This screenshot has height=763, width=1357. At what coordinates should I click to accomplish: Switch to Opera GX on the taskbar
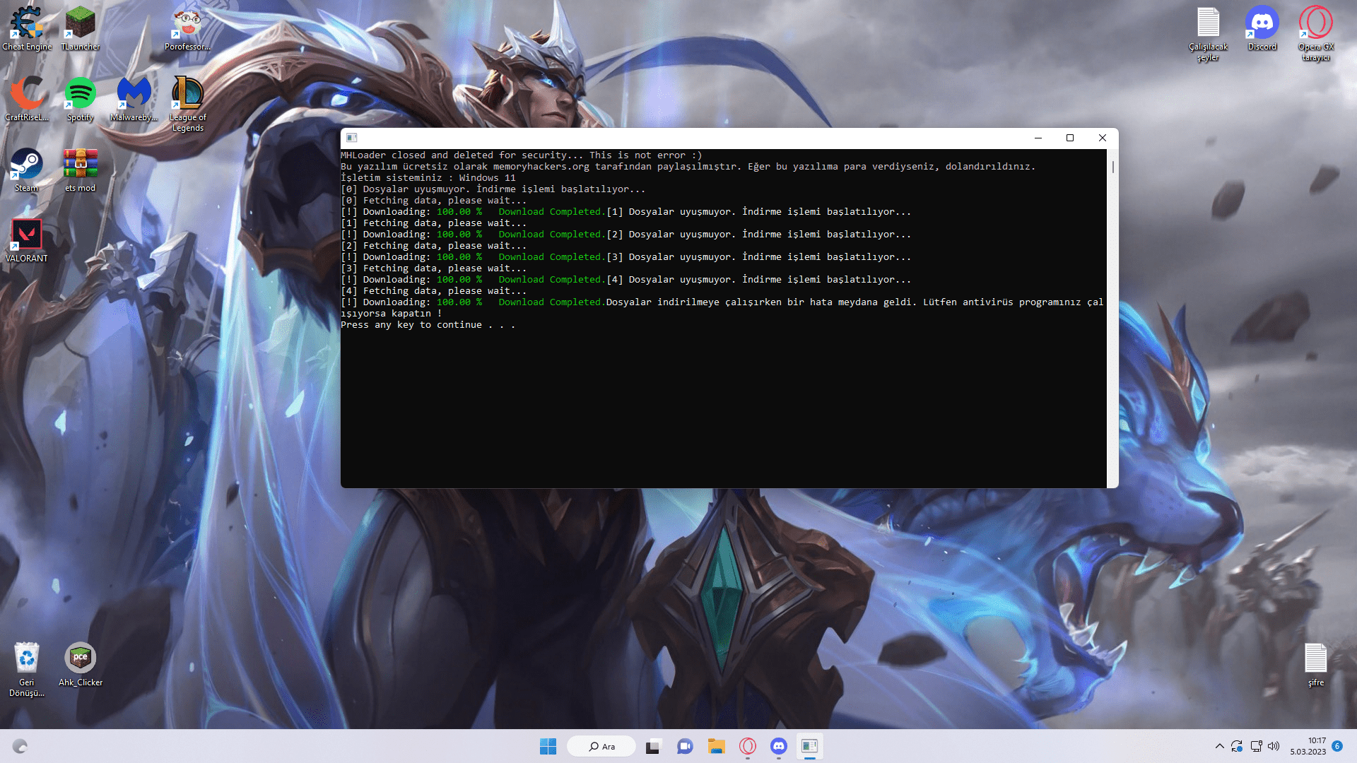[748, 746]
